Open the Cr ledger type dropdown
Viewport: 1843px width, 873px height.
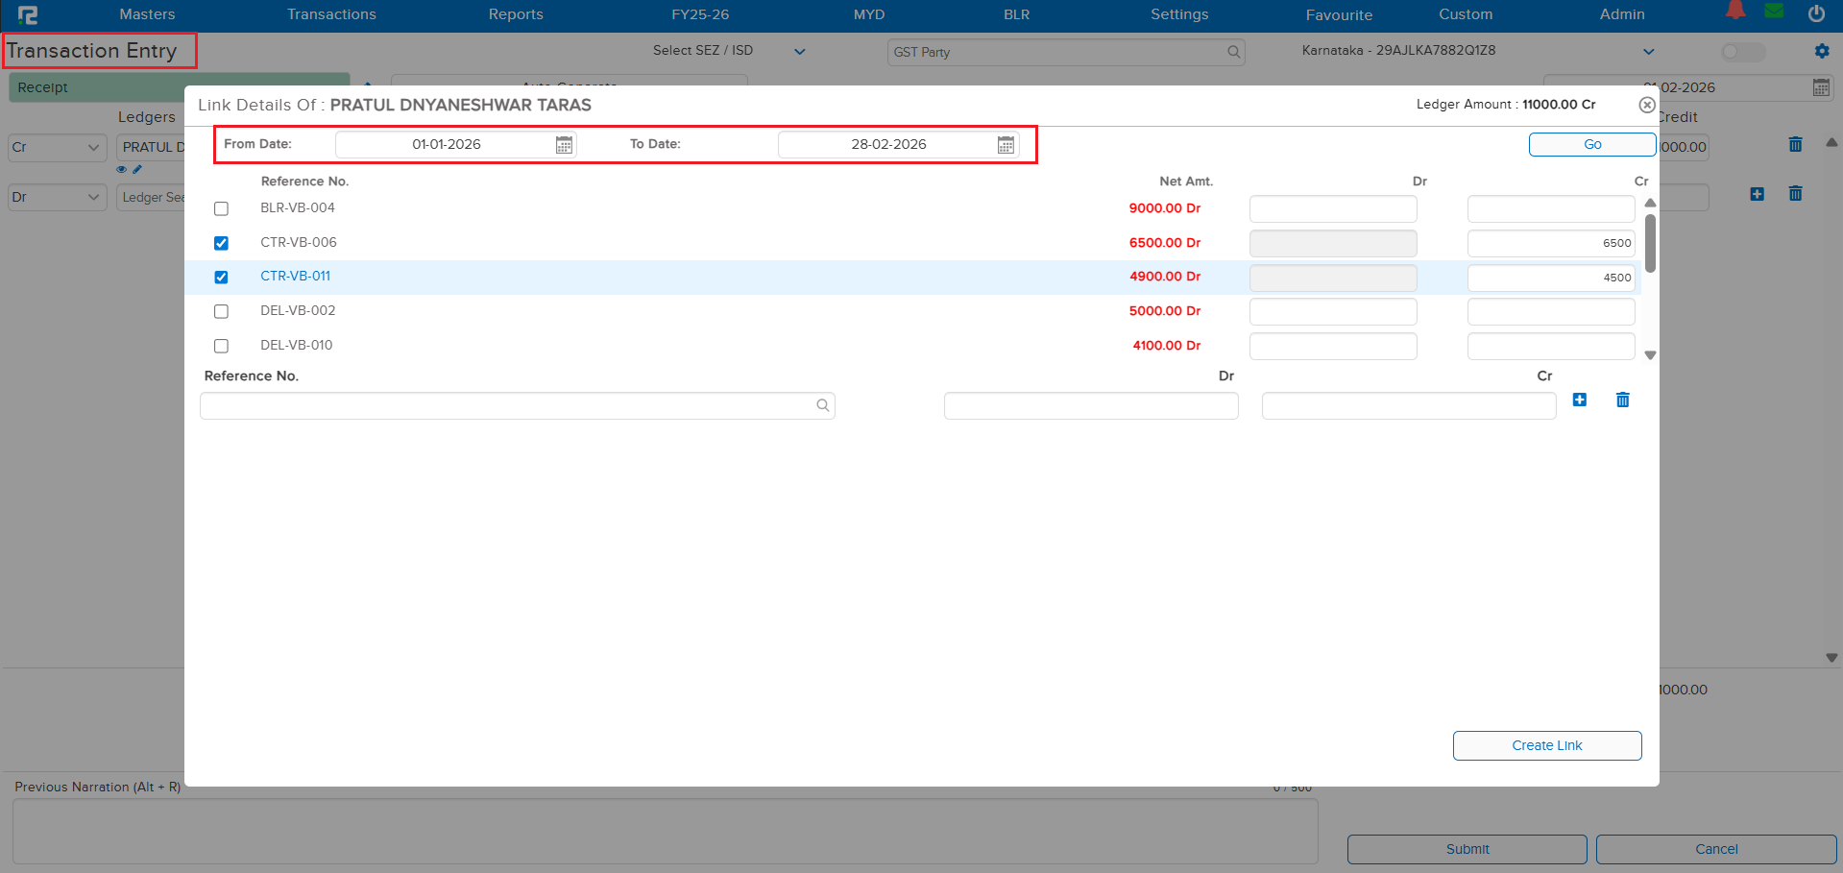pos(56,147)
